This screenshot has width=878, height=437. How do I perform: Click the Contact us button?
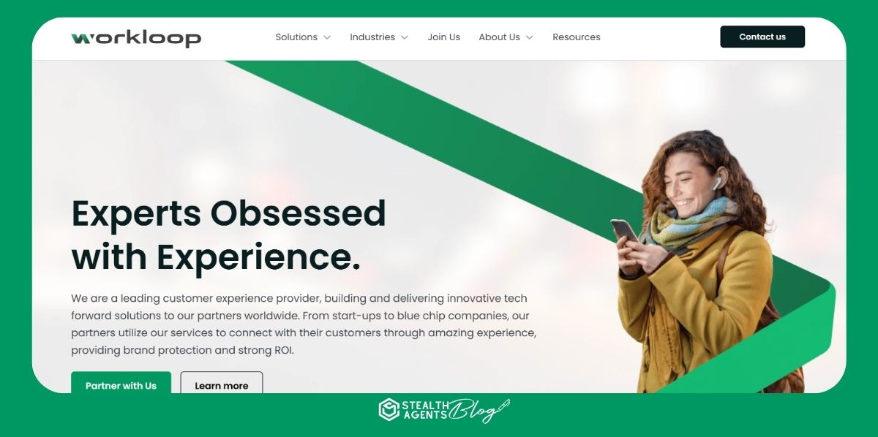point(762,37)
